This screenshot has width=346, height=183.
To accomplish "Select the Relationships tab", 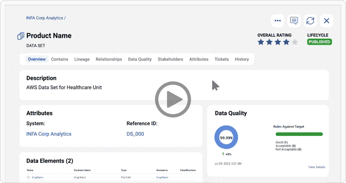I will [x=109, y=59].
